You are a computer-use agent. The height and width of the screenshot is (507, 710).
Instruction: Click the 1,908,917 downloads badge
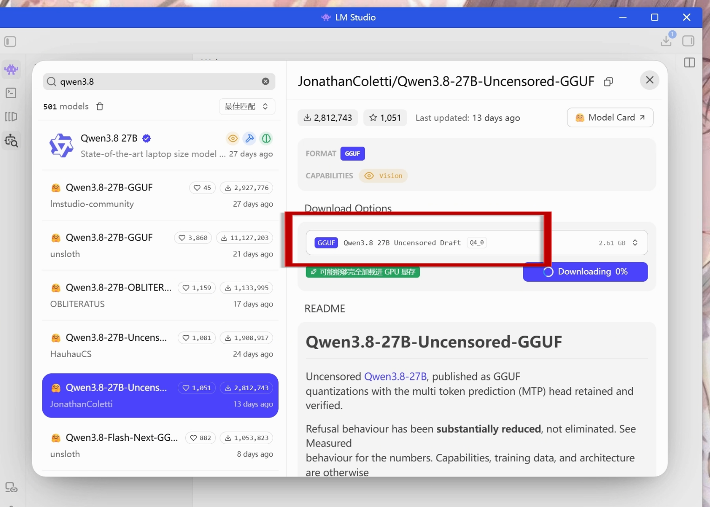(247, 338)
